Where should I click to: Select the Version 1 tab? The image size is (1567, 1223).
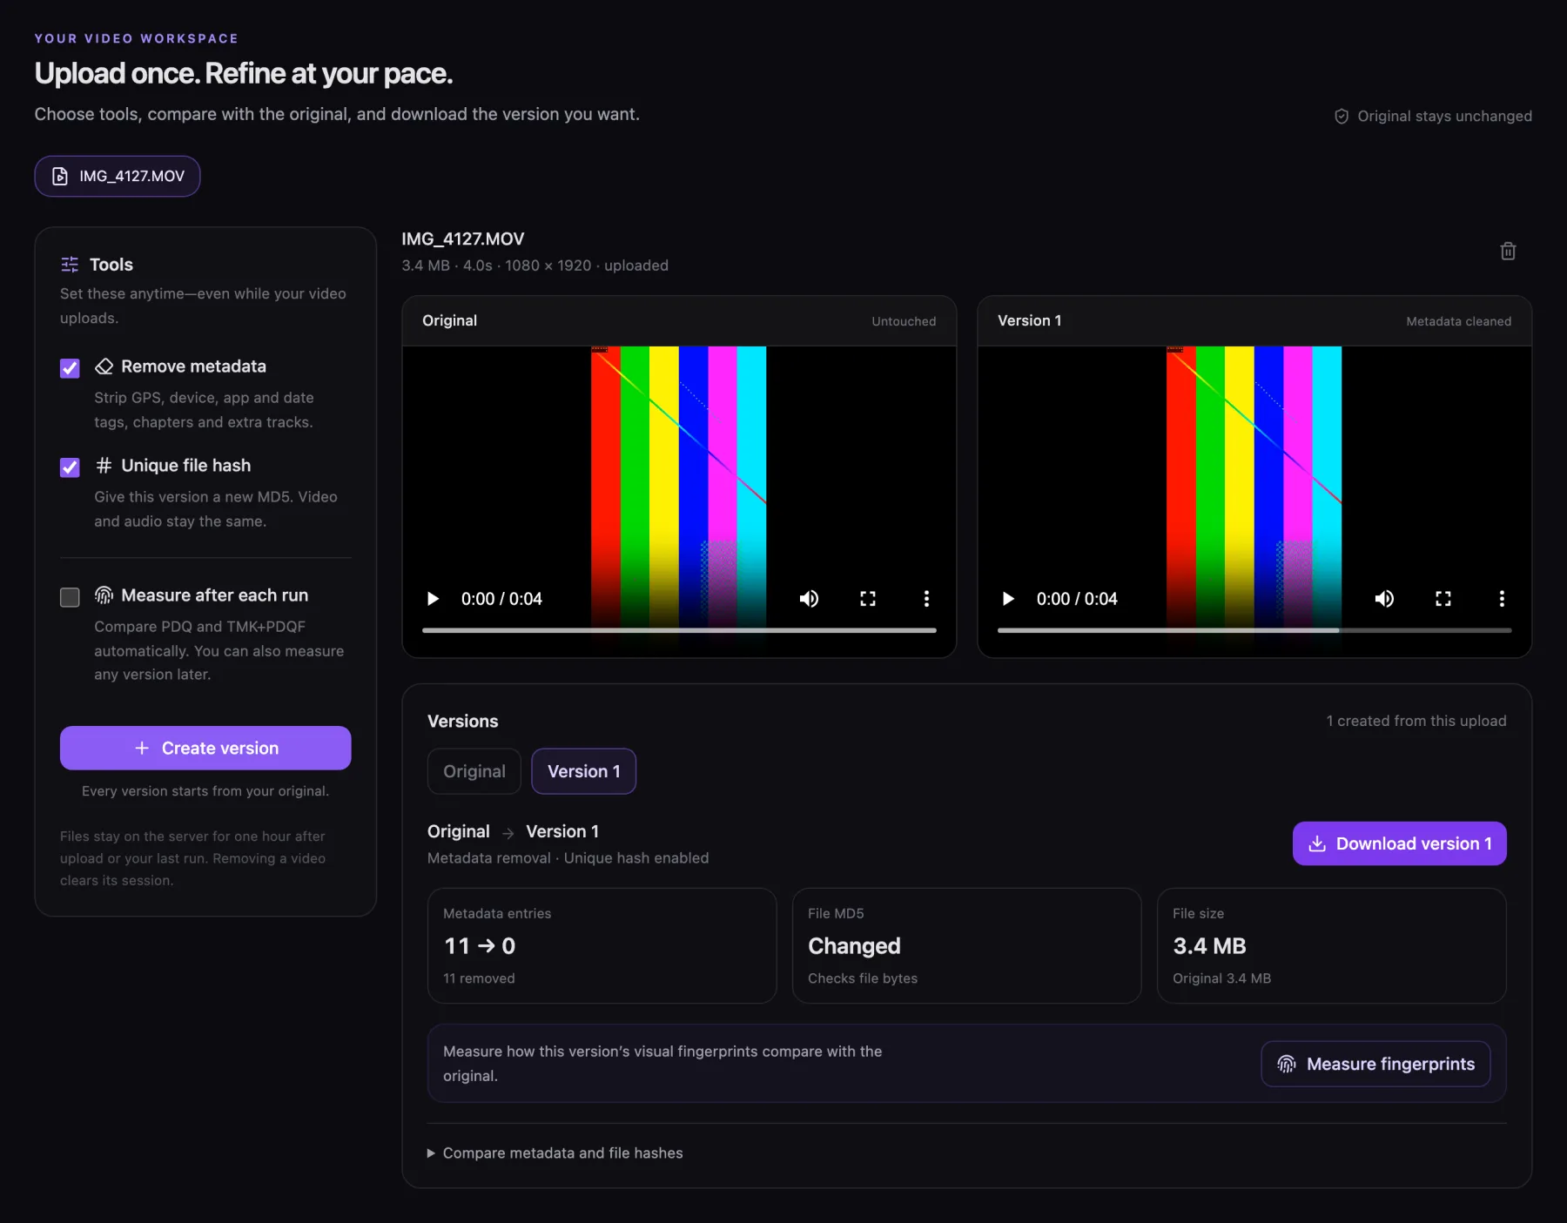584,771
